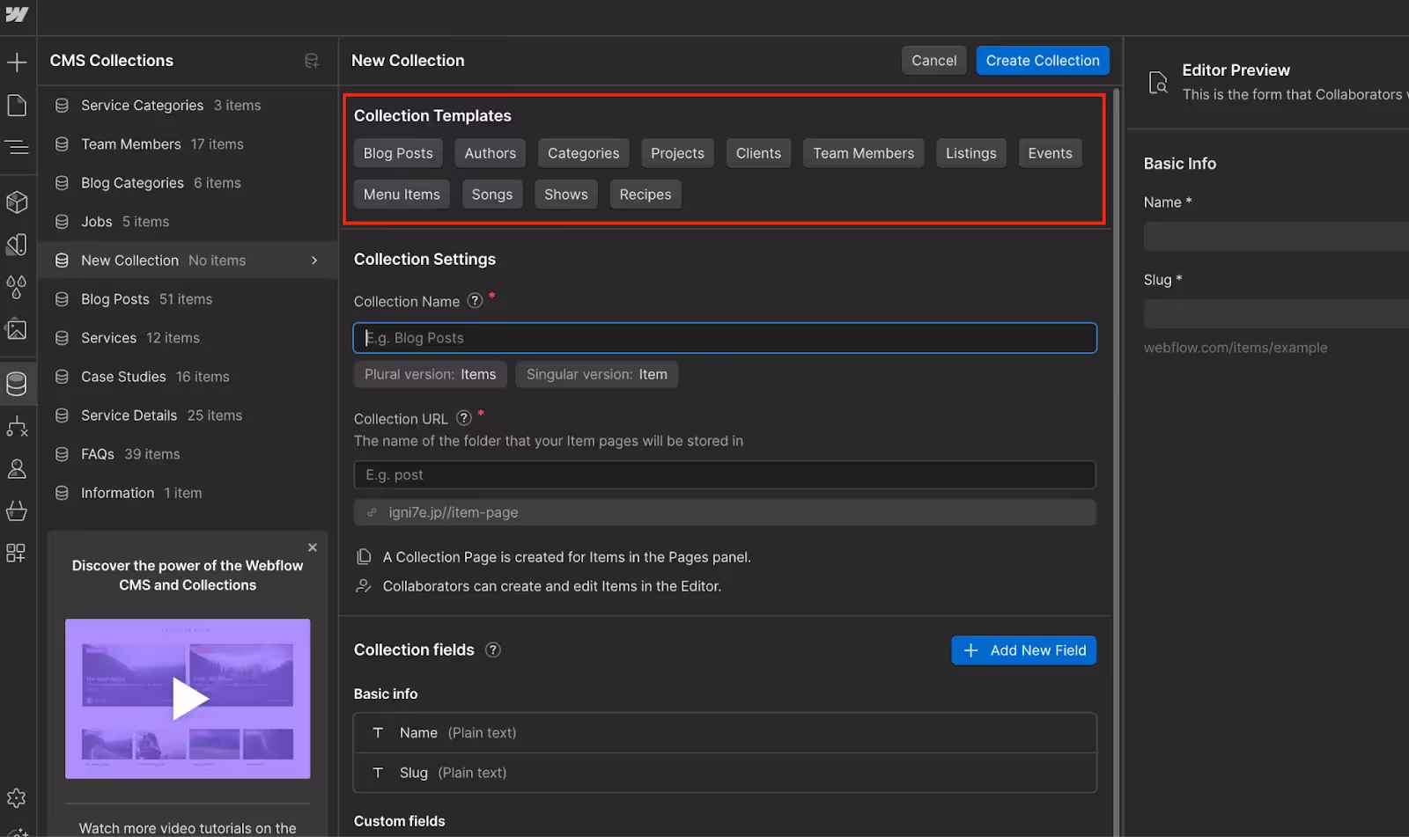Click the add new collection icon
Viewport: 1409px width, 837px height.
312,61
